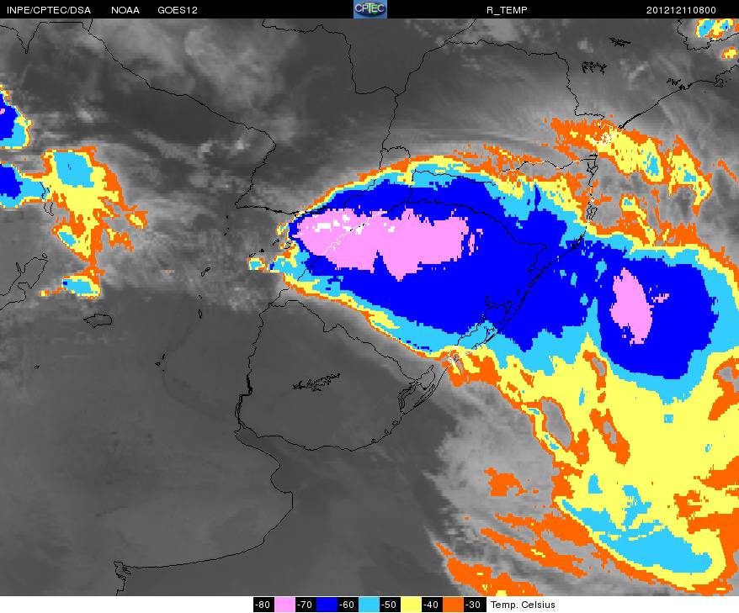Click the -40 legend value
739x613 pixels.
click(432, 605)
